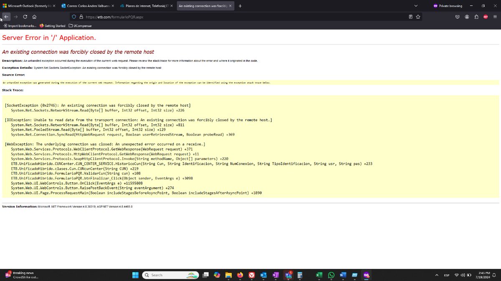Screen dimensions: 501x281
Task: Expand the list all tabs dropdown
Action: pyautogui.click(x=416, y=6)
